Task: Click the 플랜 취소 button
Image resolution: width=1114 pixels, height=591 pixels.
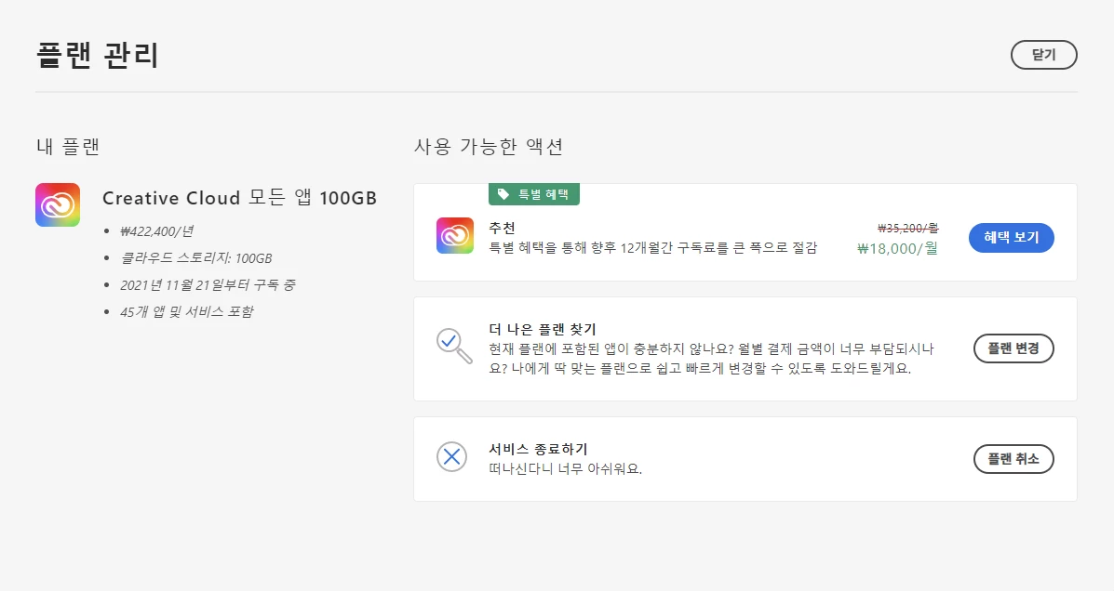Action: coord(1013,459)
